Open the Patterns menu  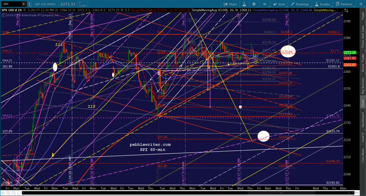(344, 4)
